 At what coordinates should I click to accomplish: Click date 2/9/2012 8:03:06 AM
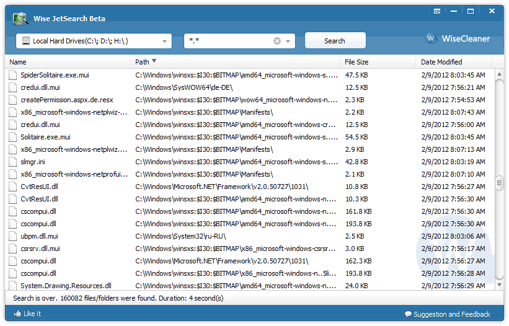(x=453, y=236)
